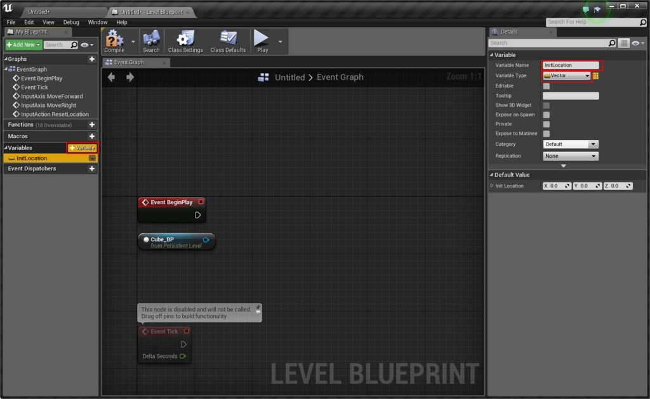Open Details property matrix grid icon
Viewport: 650px width, 399px height.
(x=623, y=43)
